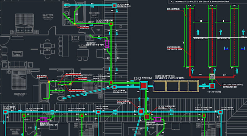Select the green manhole next to right grease trap
247x136 pixels.
[147, 116]
